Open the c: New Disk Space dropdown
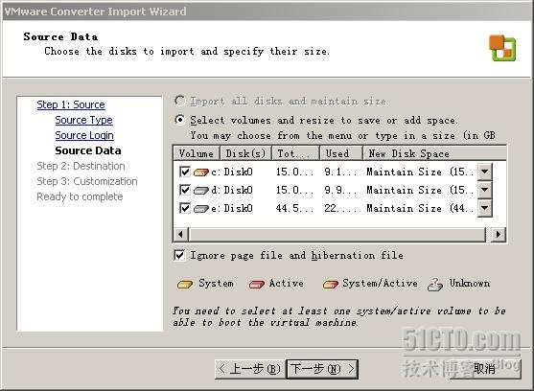 (x=484, y=172)
